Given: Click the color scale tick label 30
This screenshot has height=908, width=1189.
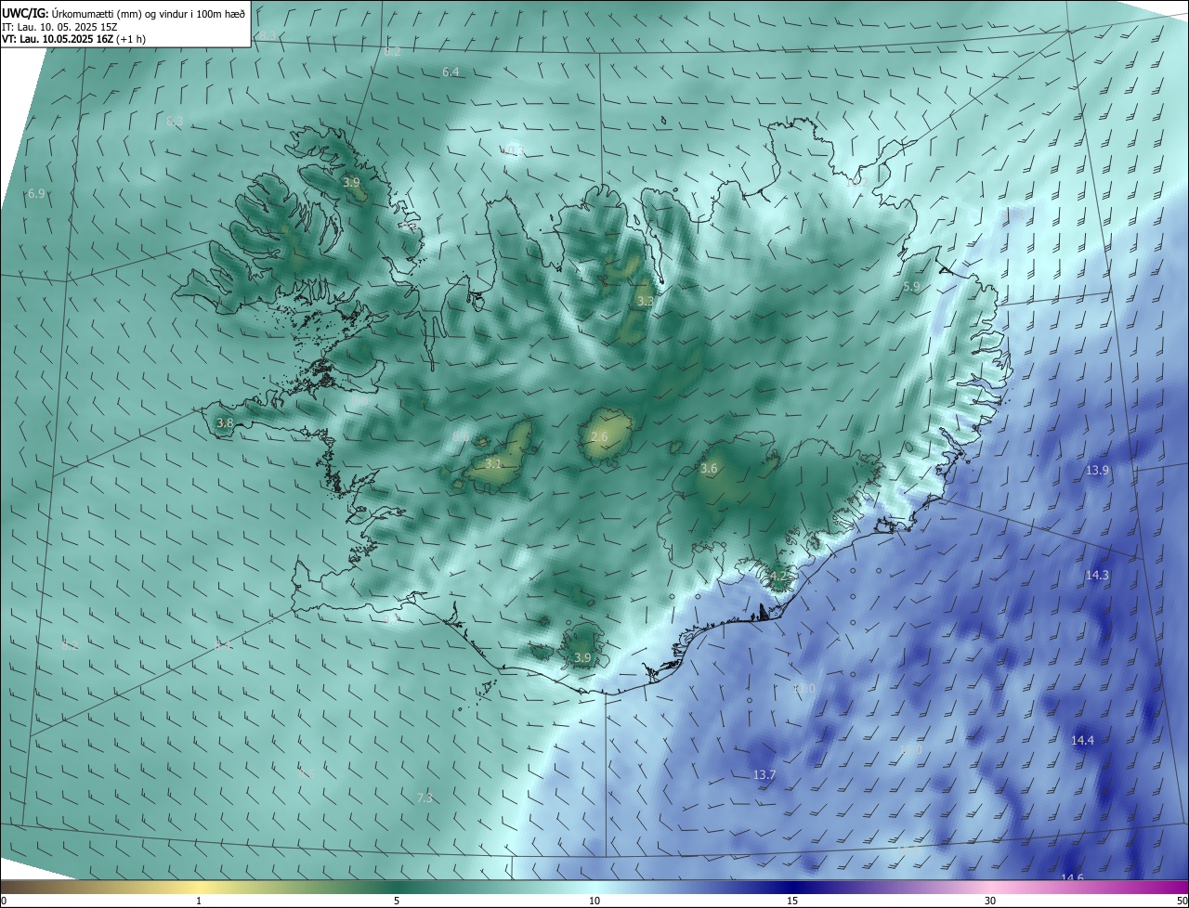Looking at the screenshot, I should tap(990, 901).
